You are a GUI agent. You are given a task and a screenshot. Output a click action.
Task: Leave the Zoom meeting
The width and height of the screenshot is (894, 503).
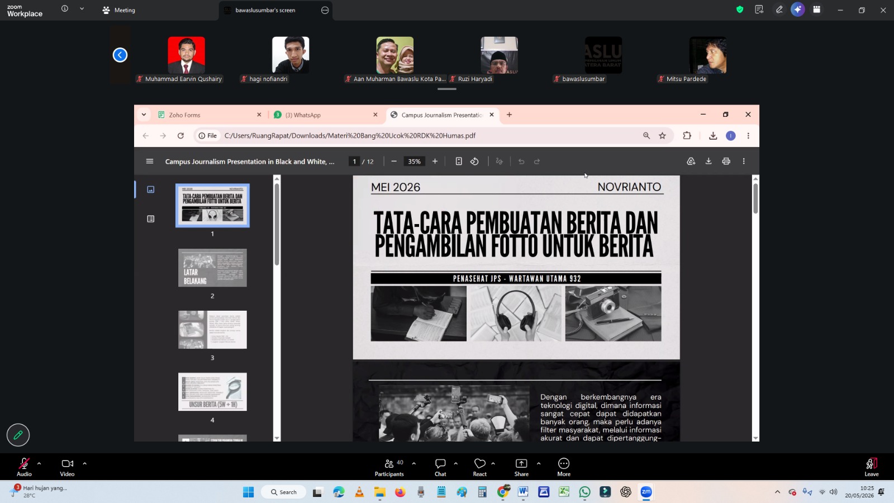click(x=872, y=467)
